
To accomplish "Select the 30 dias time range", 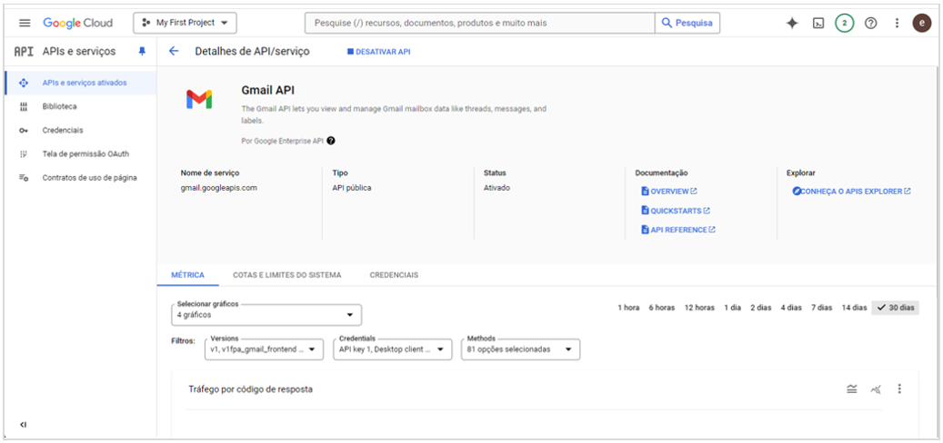I will click(896, 308).
